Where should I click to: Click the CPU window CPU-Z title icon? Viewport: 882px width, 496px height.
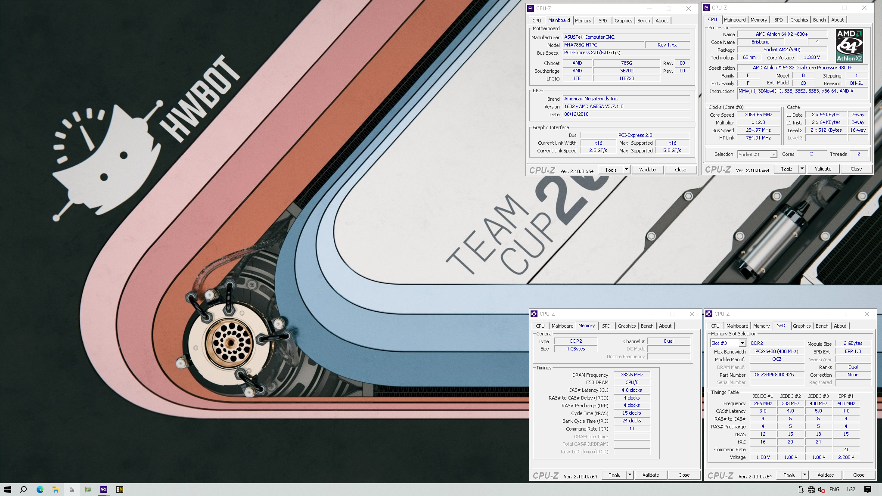tap(706, 8)
